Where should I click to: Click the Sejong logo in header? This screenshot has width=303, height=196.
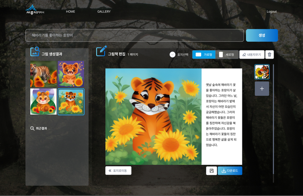click(x=35, y=10)
